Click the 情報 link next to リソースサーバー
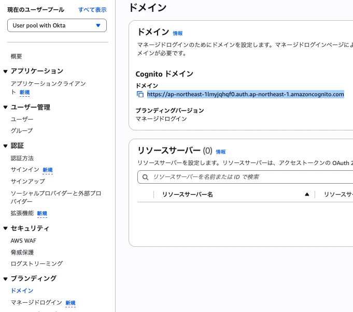Viewport: 353px width, 312px height. point(221,152)
